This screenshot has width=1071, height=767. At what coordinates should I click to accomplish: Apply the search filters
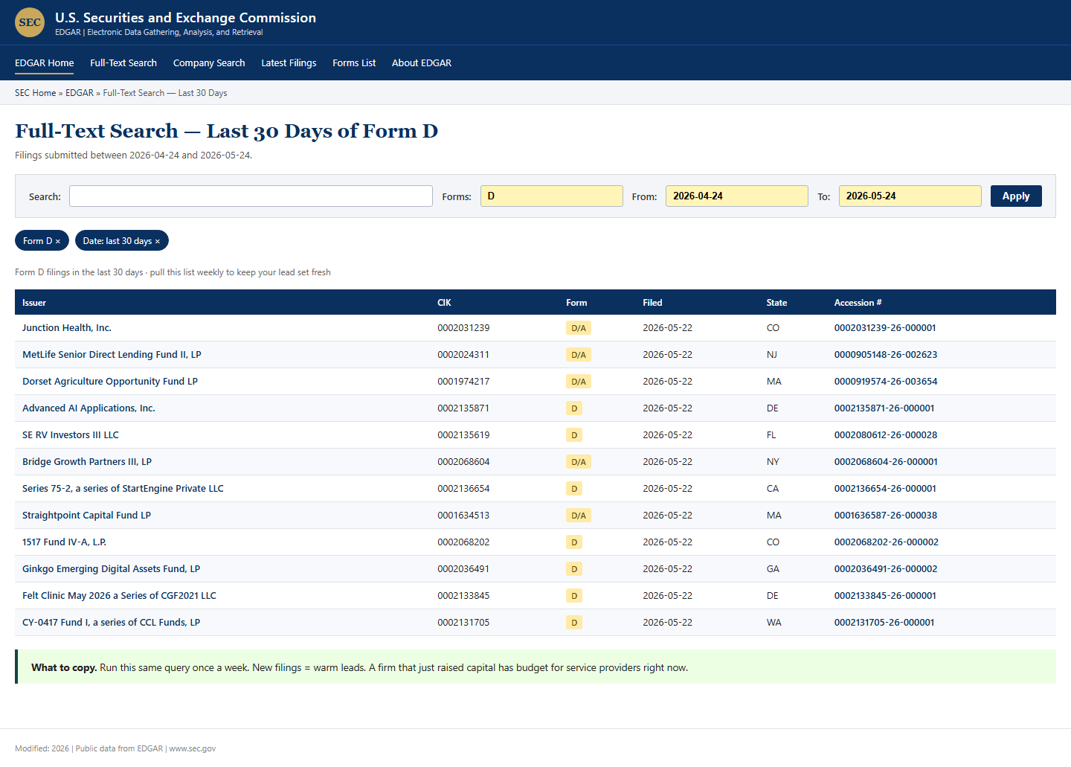pos(1016,196)
